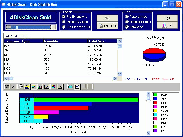
Task: Select the CAB row in list
Action: point(61,64)
